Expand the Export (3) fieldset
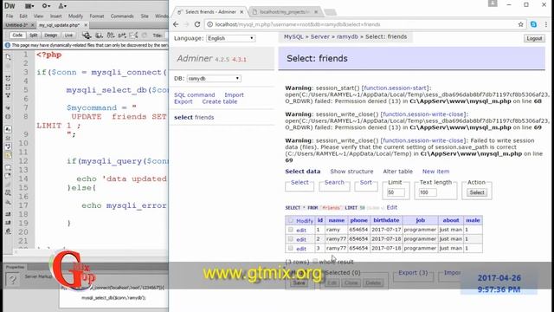Screen dimensions: 554x312 point(413,273)
